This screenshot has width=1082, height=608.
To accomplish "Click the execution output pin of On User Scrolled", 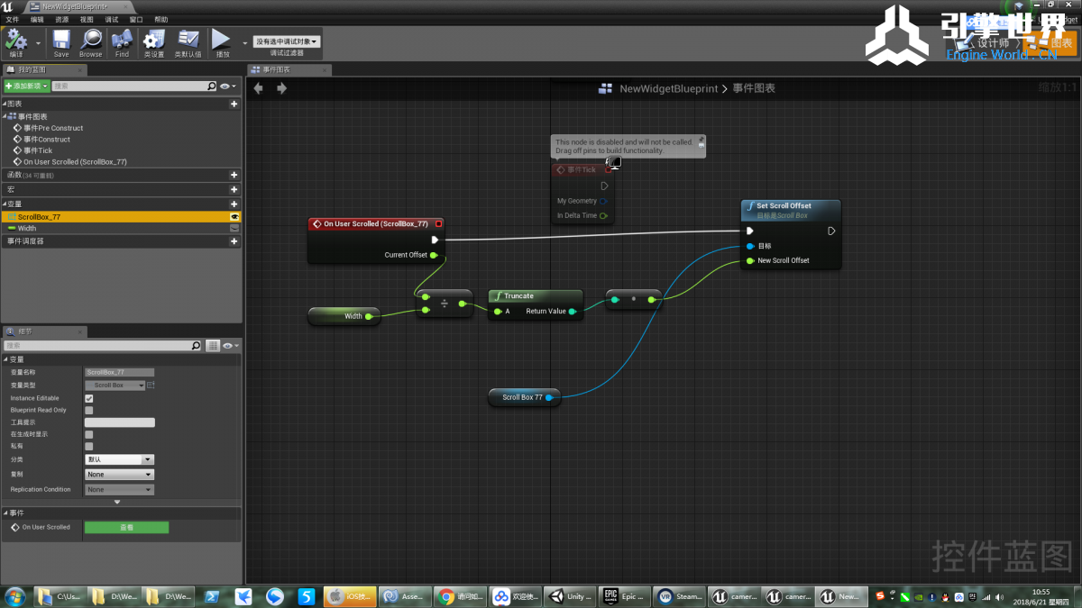I will pyautogui.click(x=435, y=240).
